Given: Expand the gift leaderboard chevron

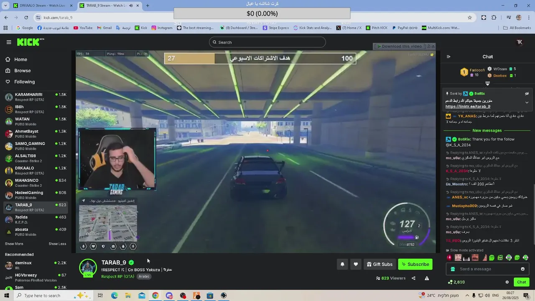Looking at the screenshot, I should coord(487,84).
